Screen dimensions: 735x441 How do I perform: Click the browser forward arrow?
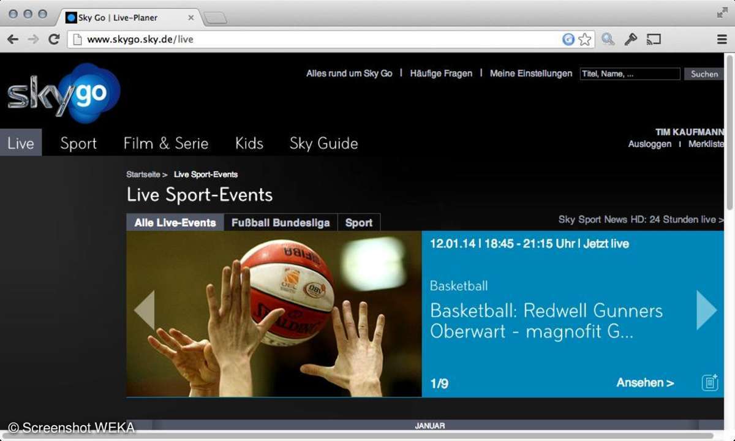click(33, 39)
